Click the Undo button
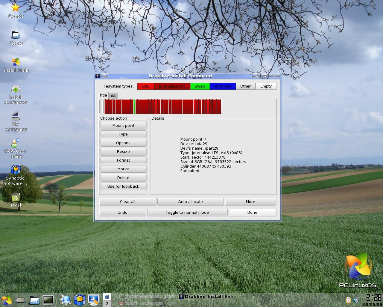Screen dimensions: 383x307 click(122, 213)
